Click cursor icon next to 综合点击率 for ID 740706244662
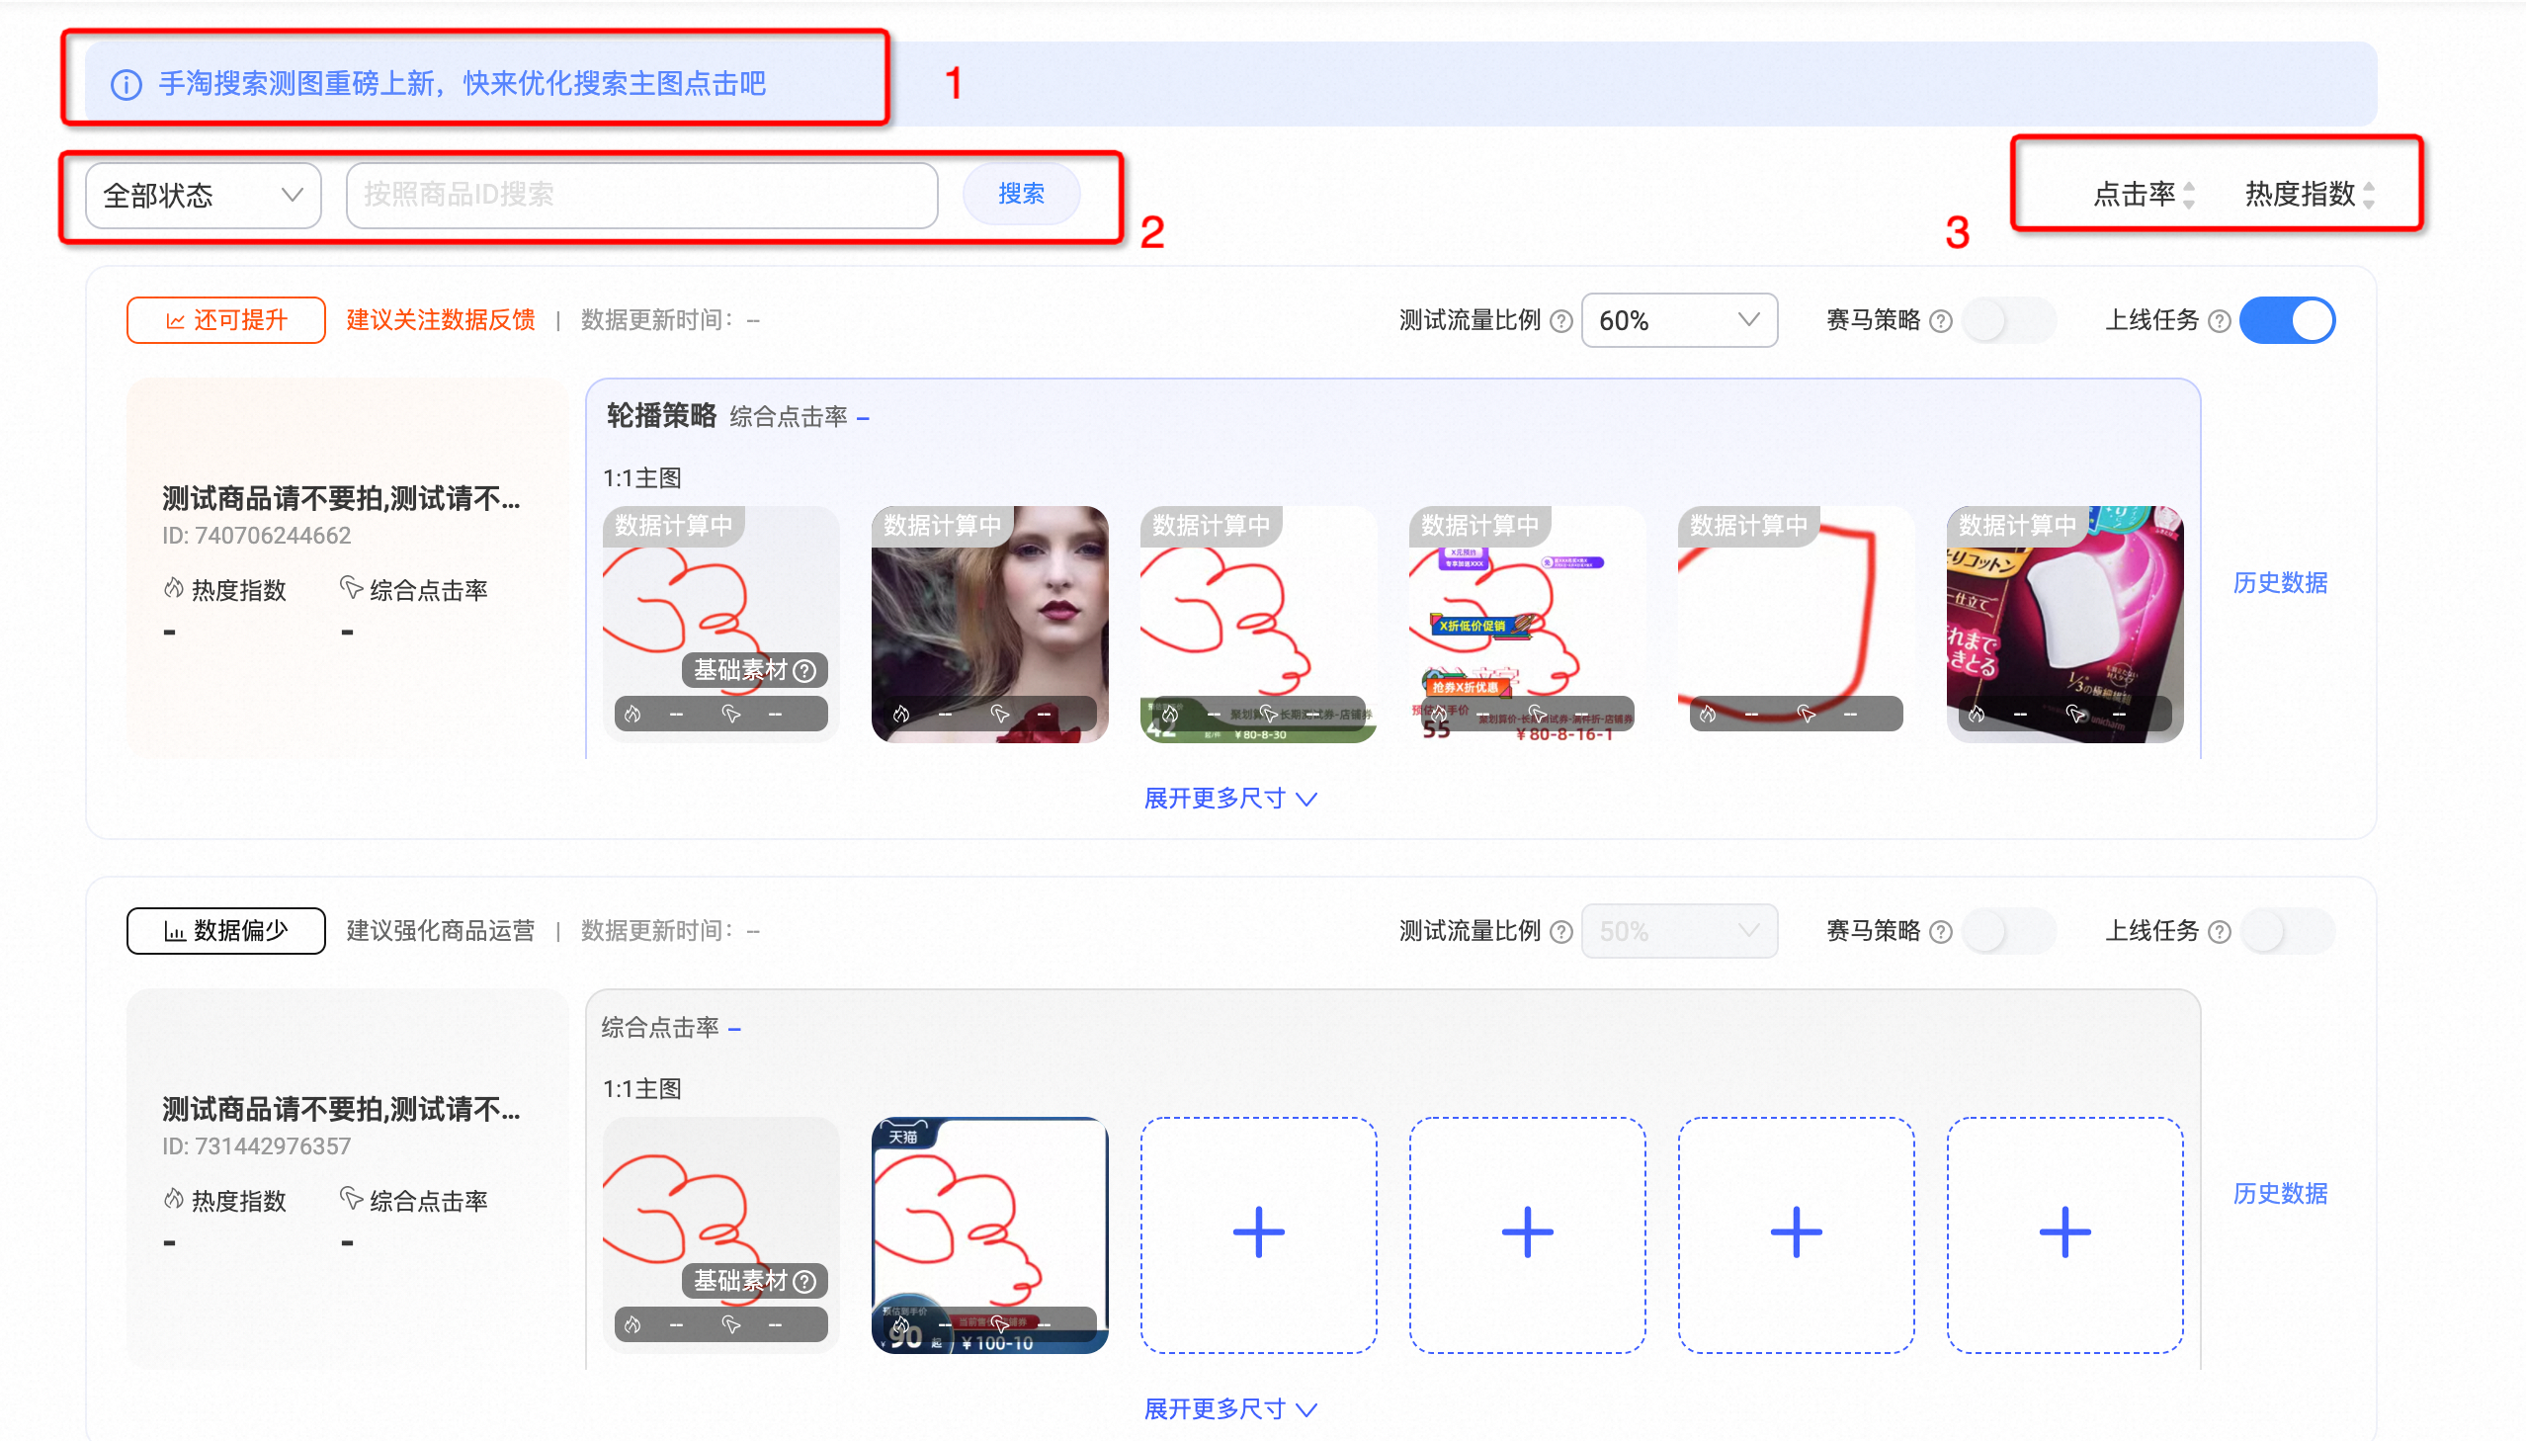Screen dimensions: 2526x1441 [350, 588]
